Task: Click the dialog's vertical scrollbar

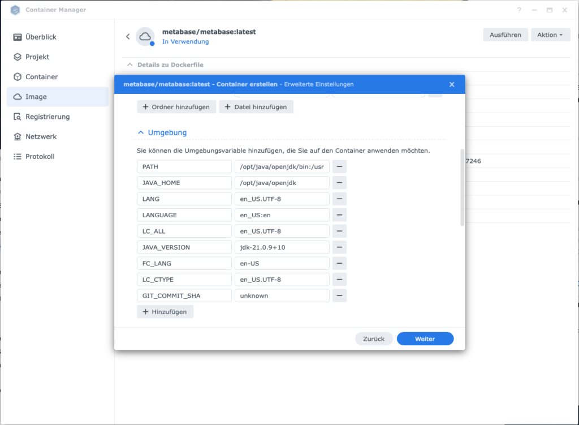Action: [x=462, y=187]
